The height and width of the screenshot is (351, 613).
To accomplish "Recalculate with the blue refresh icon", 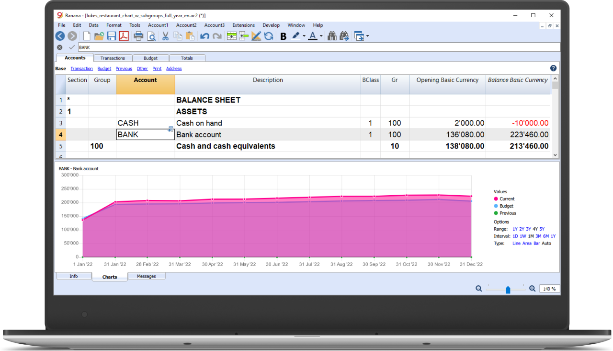I will click(x=269, y=36).
